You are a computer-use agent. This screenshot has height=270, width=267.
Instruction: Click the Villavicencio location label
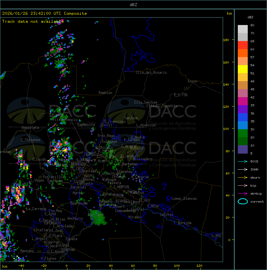(x=65, y=120)
